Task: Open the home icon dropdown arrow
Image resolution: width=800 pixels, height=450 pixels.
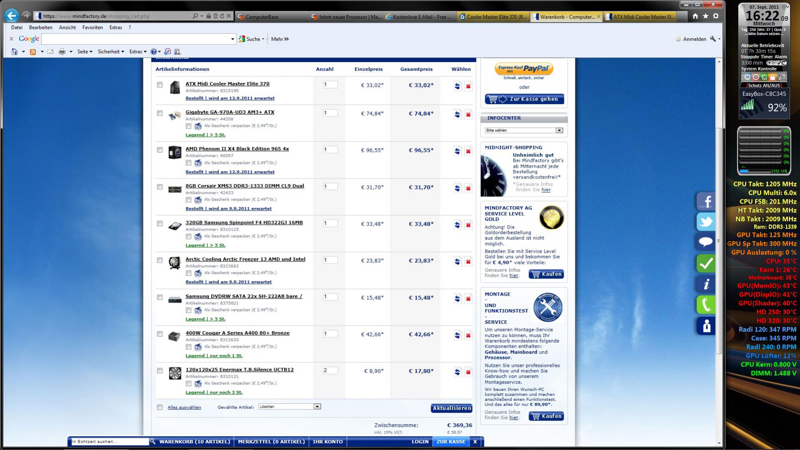Action: point(23,52)
